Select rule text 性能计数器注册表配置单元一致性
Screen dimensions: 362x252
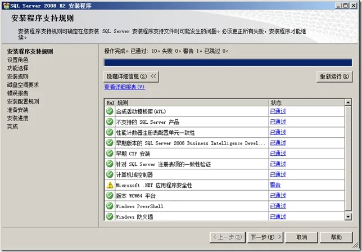tap(155, 133)
